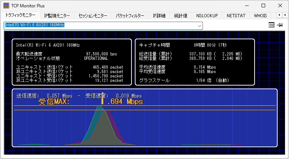This screenshot has height=159, width=289.
Task: Click the adapter name heading in info panel
Action: pos(48,45)
